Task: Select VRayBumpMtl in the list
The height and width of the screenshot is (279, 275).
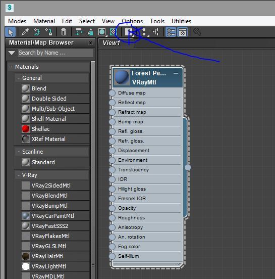Action: coord(55,206)
